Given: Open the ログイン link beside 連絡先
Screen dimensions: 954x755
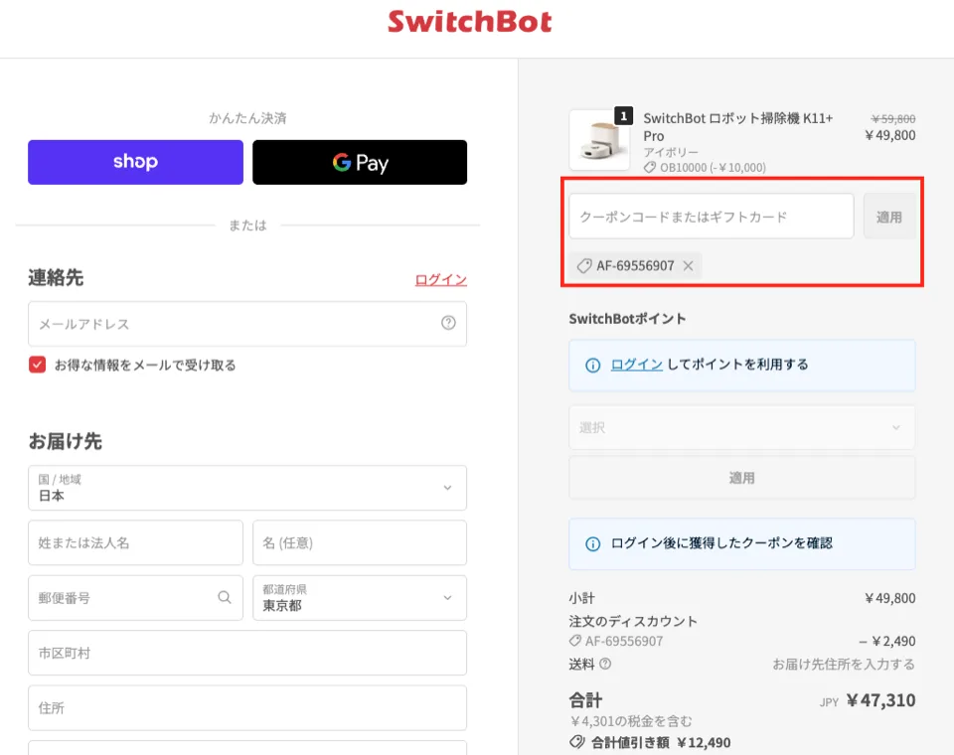Looking at the screenshot, I should tap(440, 280).
